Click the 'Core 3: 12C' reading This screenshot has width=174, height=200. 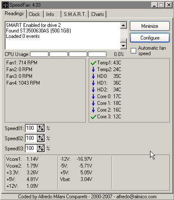pos(109,117)
